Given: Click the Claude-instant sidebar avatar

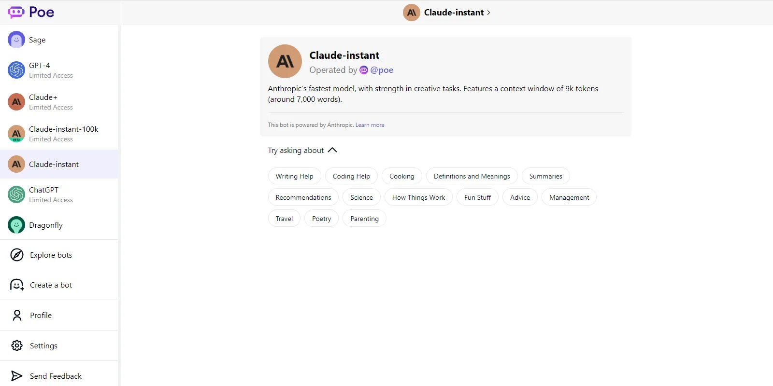Looking at the screenshot, I should point(16,164).
